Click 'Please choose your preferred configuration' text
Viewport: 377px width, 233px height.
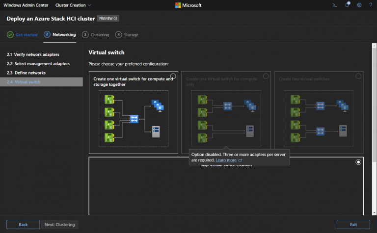(129, 64)
